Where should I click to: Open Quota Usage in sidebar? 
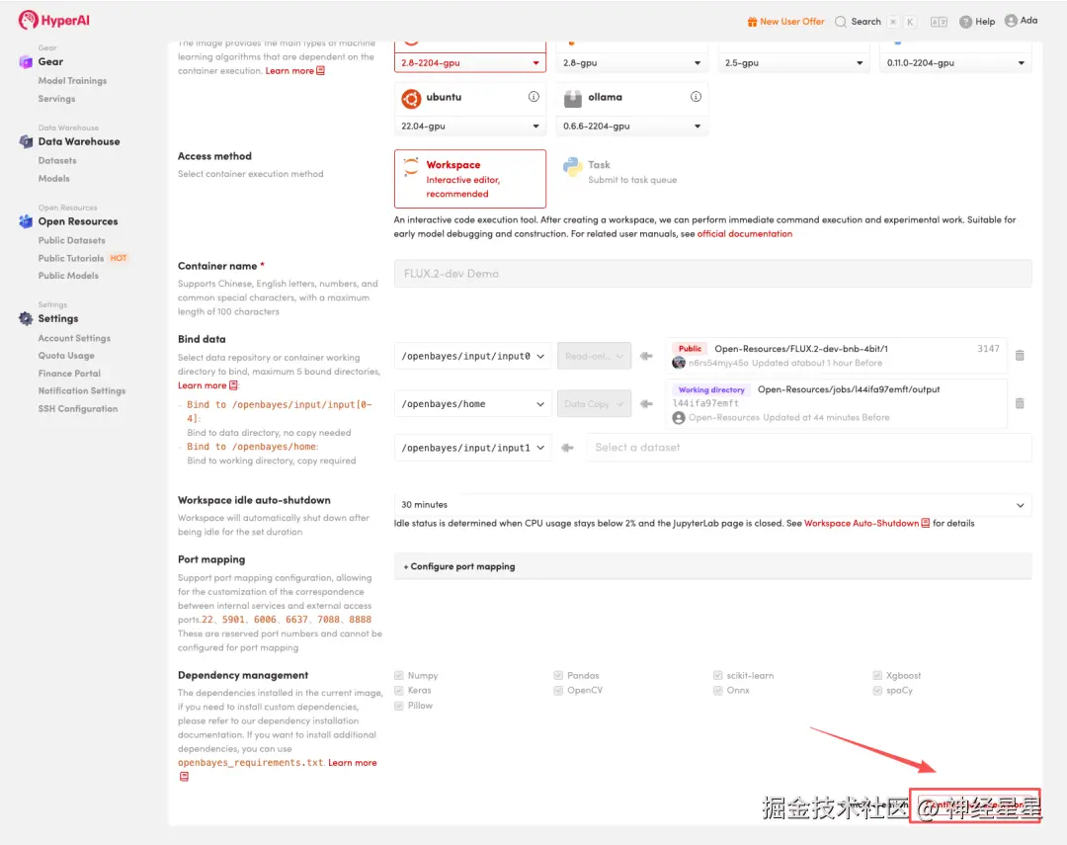(x=66, y=356)
